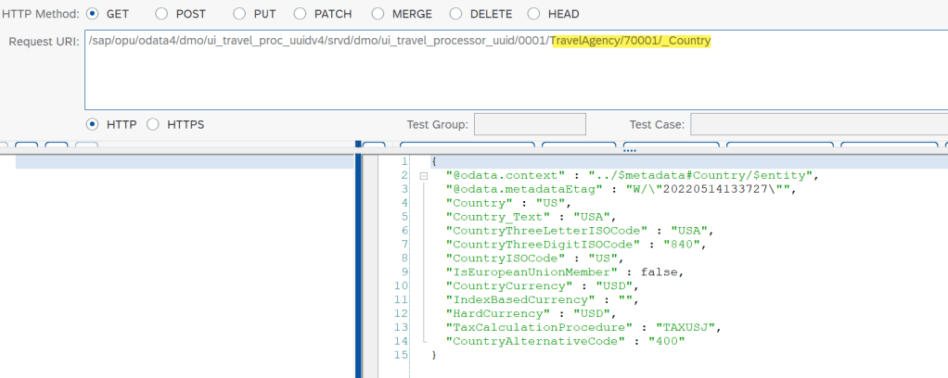
Task: Switch protocol to HTTPS
Action: point(153,124)
